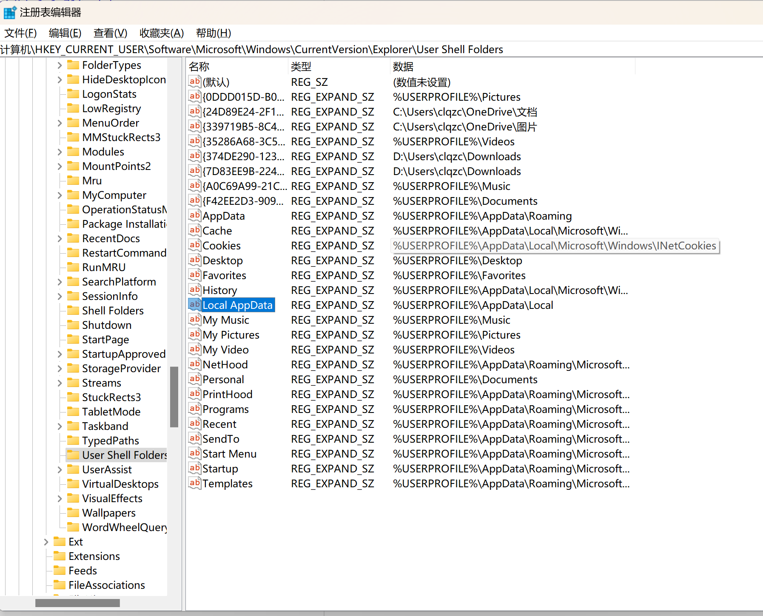Open the 收藏夹(A) menu
The height and width of the screenshot is (616, 763).
pos(162,33)
